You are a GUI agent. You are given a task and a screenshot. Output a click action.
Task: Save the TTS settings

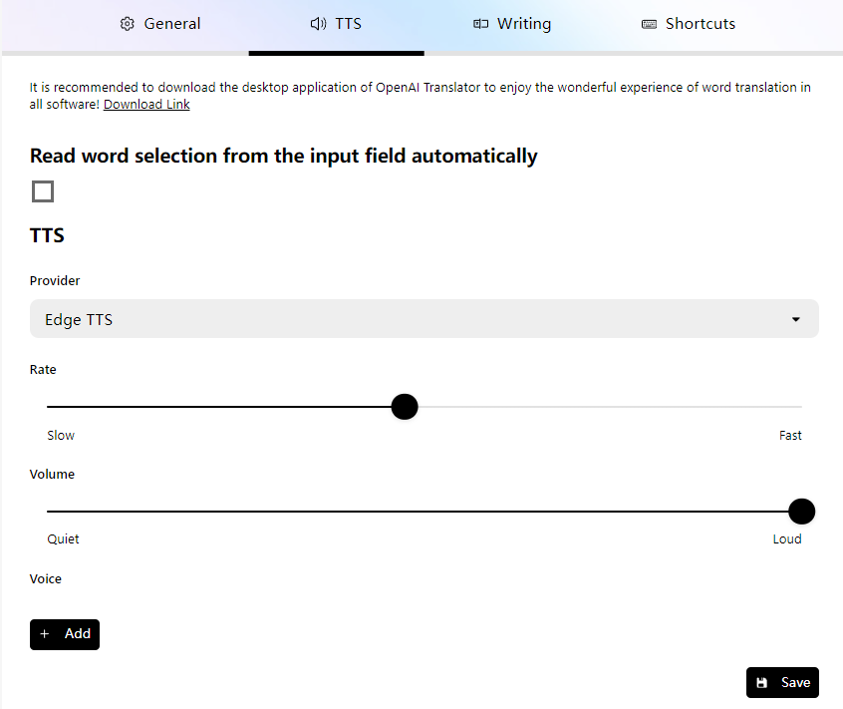tap(782, 683)
